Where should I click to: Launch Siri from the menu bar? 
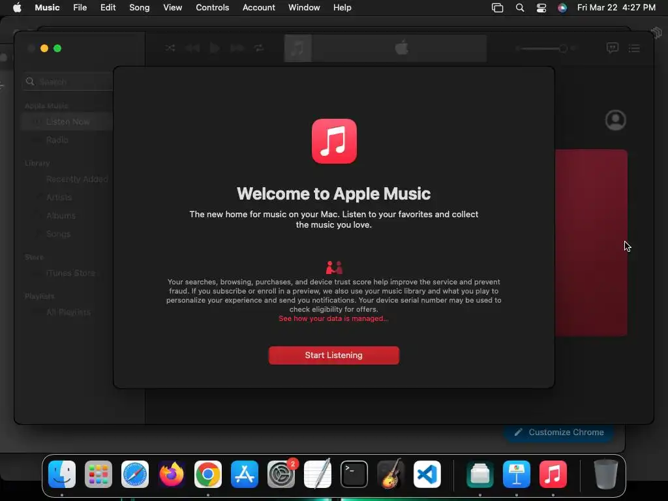[x=562, y=8]
